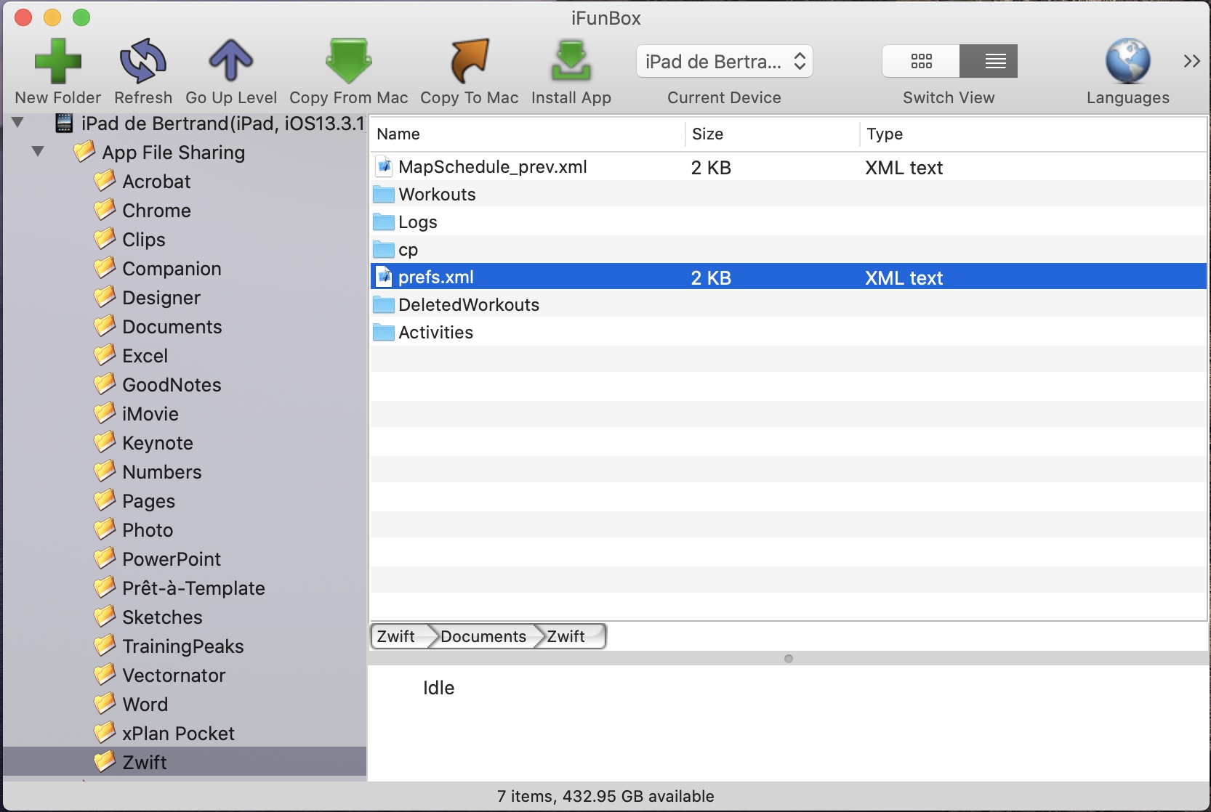The width and height of the screenshot is (1211, 812).
Task: Open Keynote folder in sidebar
Action: pos(144,443)
